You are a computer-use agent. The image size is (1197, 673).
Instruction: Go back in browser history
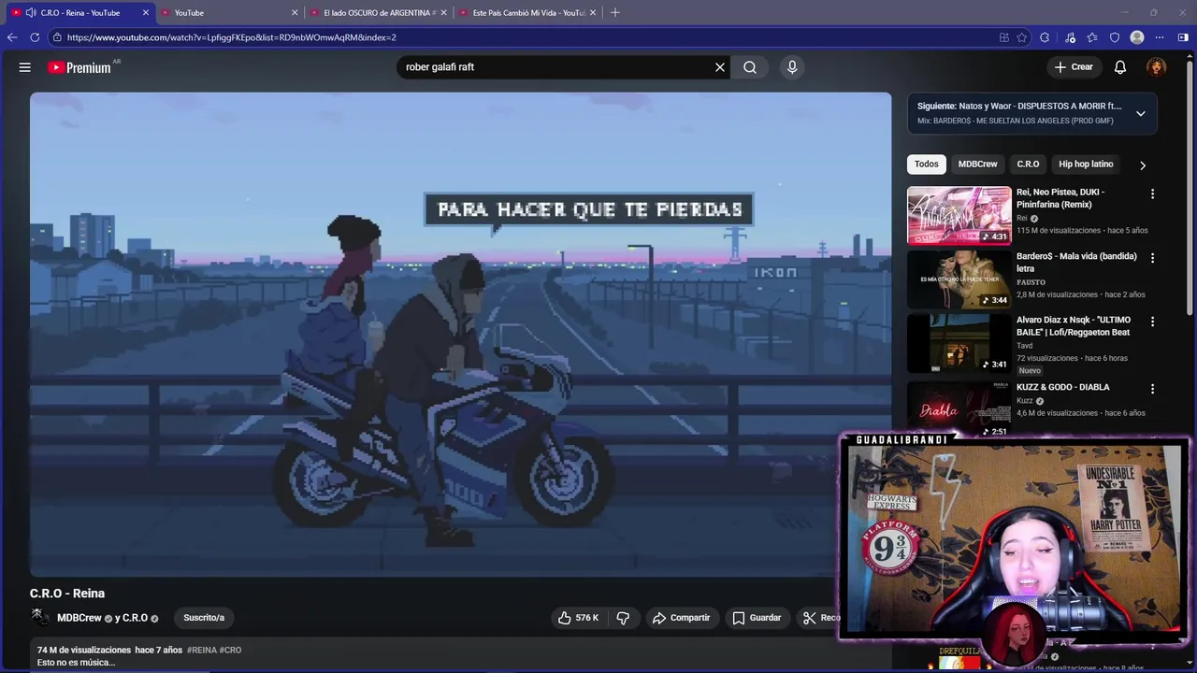click(x=12, y=37)
